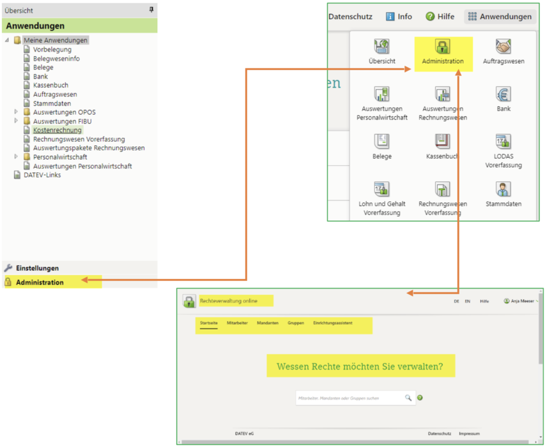547x448 pixels.
Task: Select Belege in the tree
Action: (x=43, y=67)
